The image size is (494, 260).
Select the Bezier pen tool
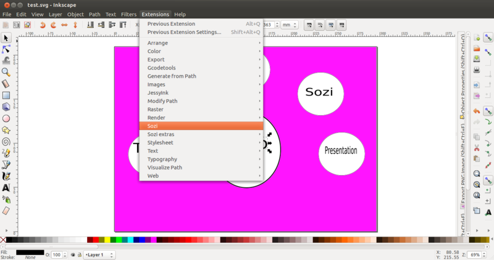6,165
